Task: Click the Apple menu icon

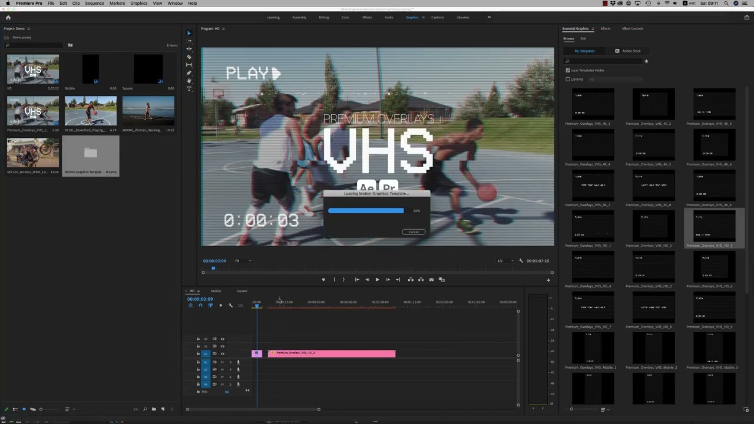Action: 8,3
